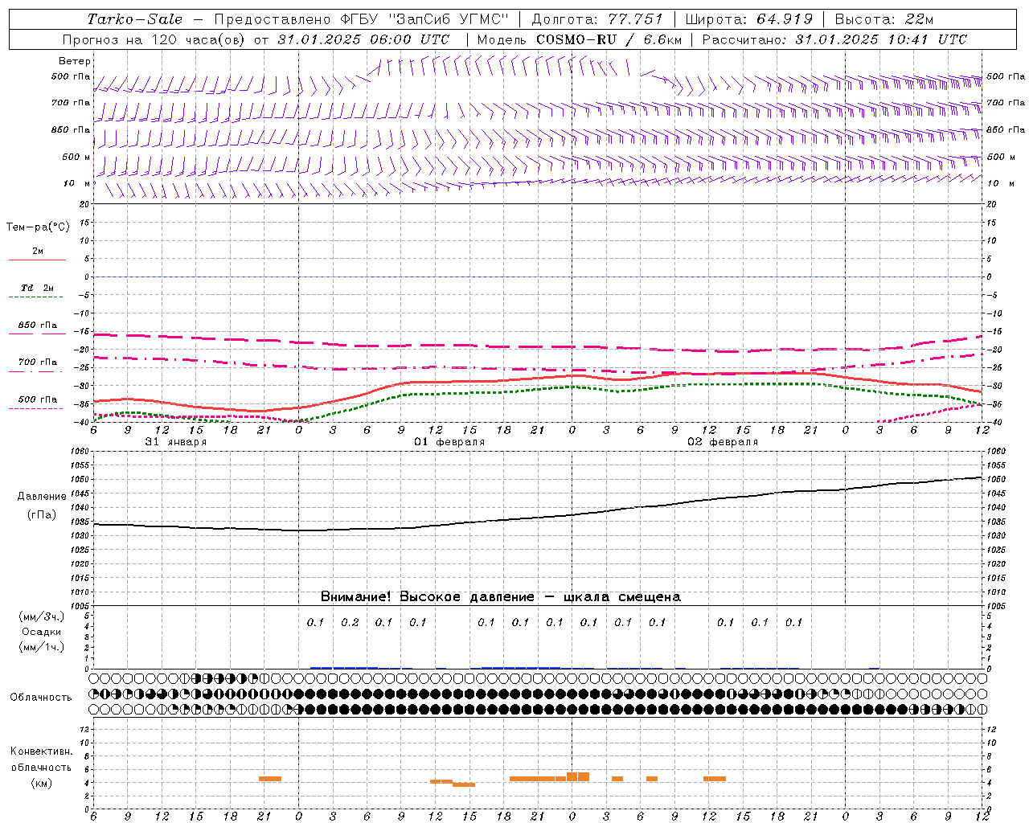Click the warning "Внимание! Высокое давление – шкала смещена"

(501, 597)
